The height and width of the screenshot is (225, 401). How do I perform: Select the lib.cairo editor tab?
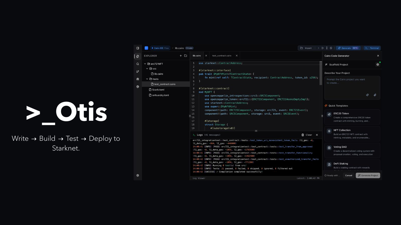197,55
